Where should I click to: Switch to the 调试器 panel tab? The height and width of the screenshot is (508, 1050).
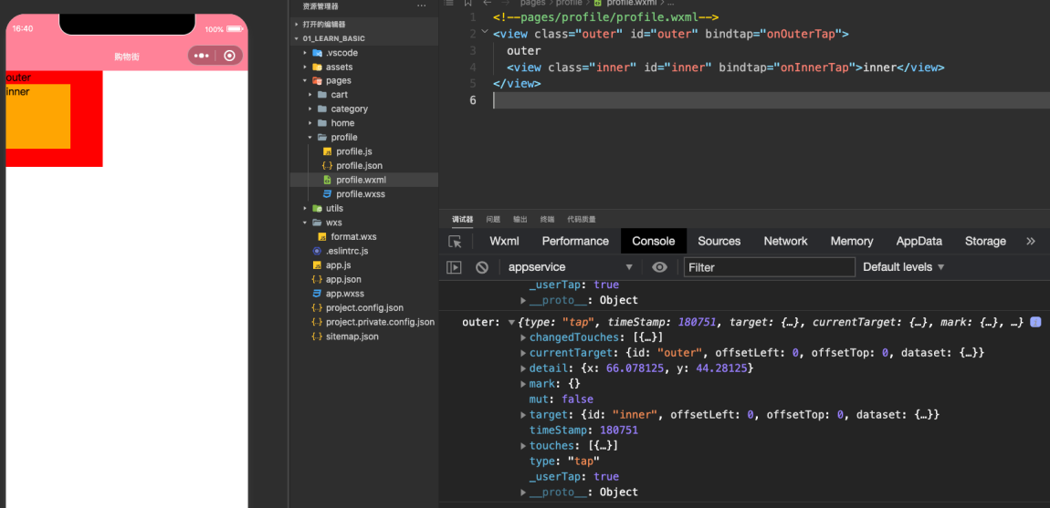pos(462,220)
